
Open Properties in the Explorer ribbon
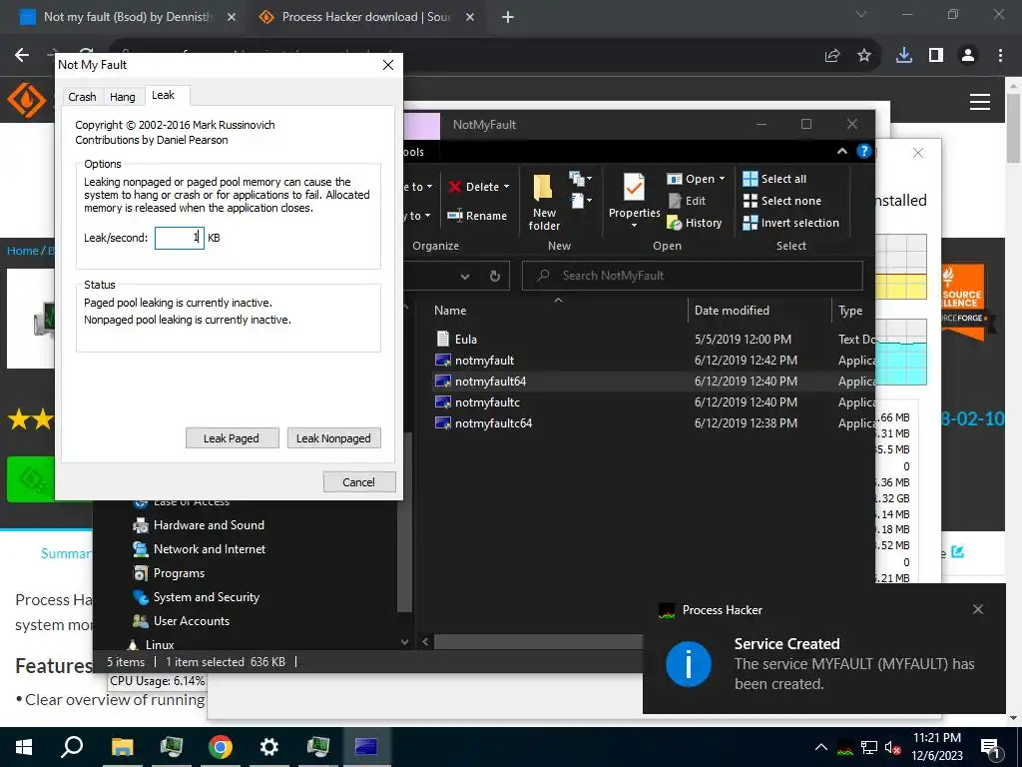(634, 196)
